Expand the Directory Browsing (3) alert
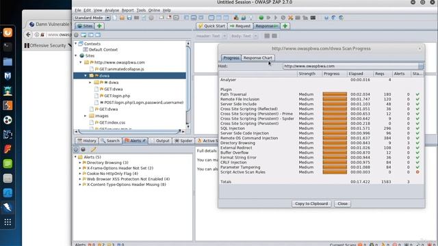This screenshot has width=438, height=246. click(80, 163)
